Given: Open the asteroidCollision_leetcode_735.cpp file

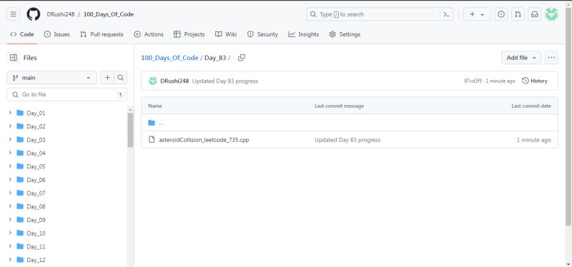Looking at the screenshot, I should tap(204, 140).
